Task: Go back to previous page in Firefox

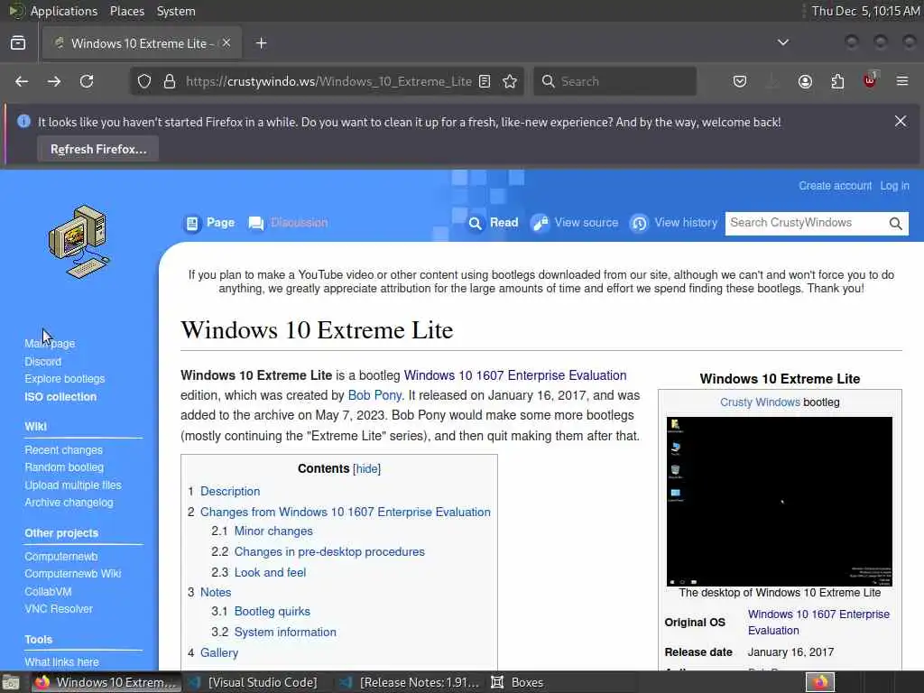Action: point(22,81)
